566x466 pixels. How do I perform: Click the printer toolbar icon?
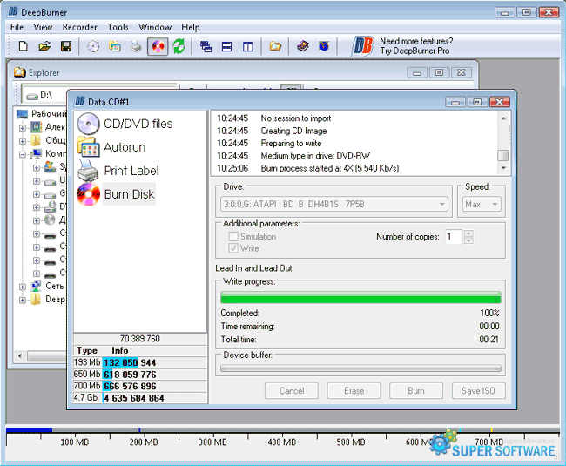coord(136,46)
